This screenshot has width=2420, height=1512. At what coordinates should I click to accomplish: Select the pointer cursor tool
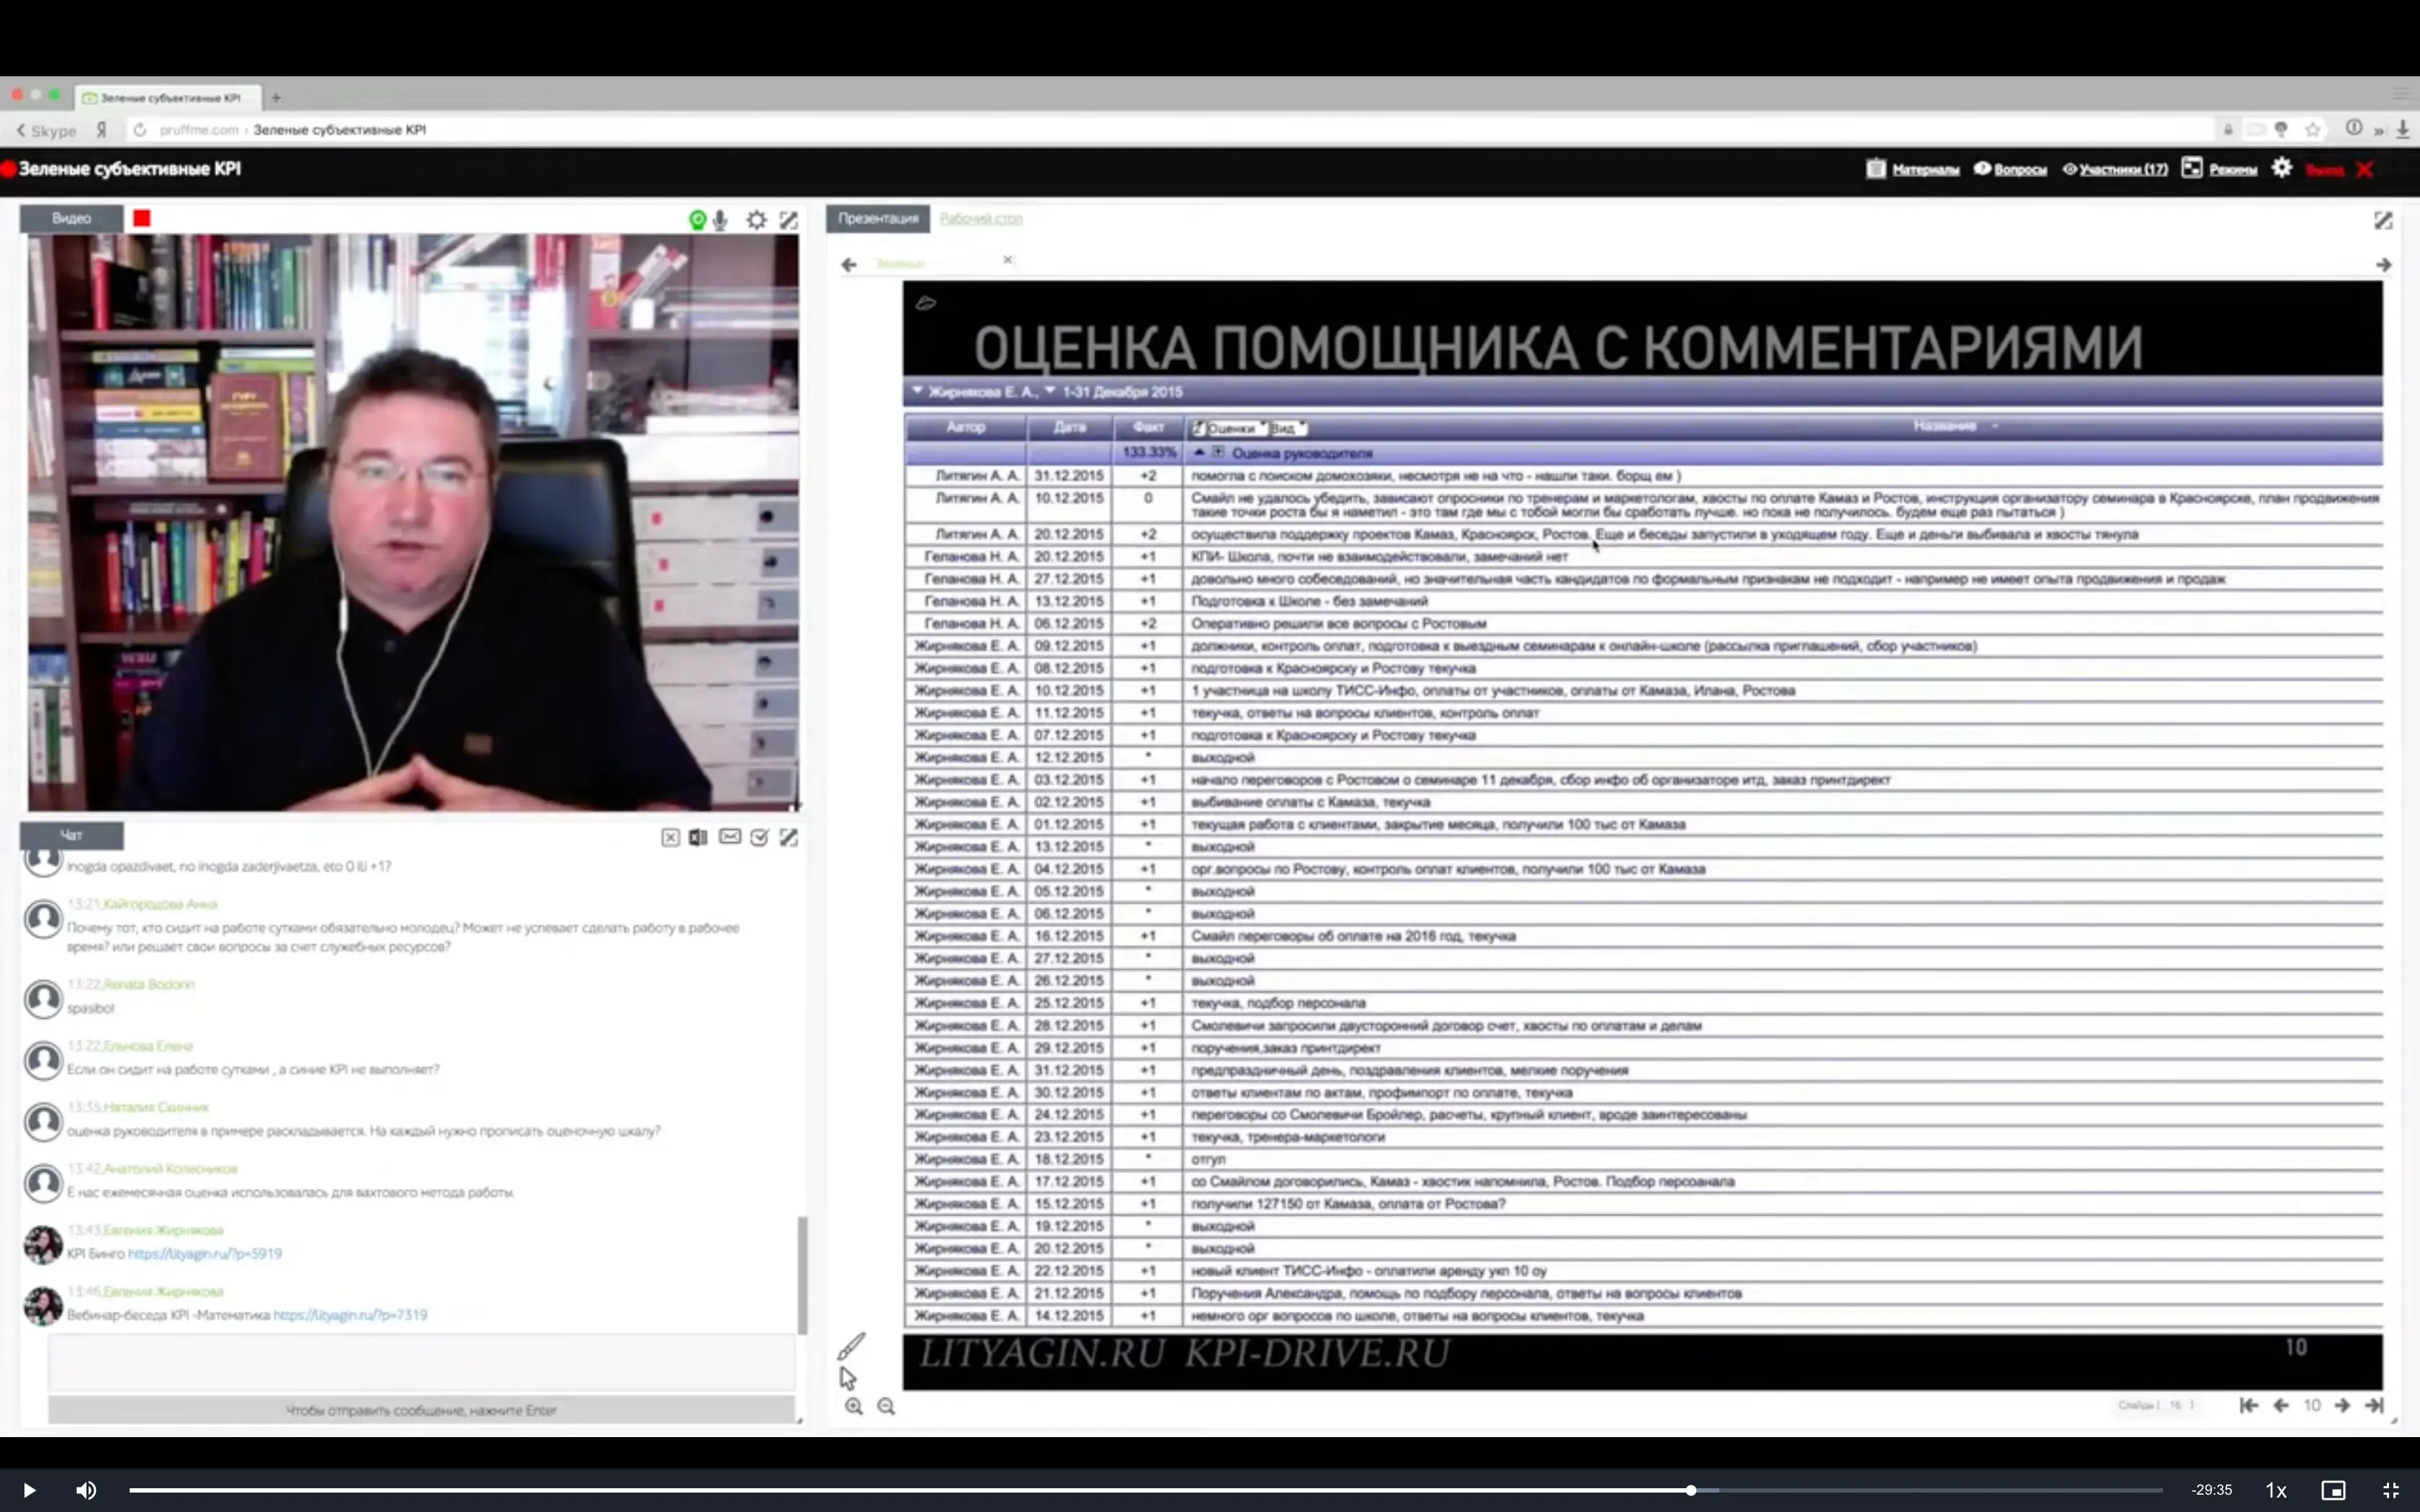coord(848,1378)
